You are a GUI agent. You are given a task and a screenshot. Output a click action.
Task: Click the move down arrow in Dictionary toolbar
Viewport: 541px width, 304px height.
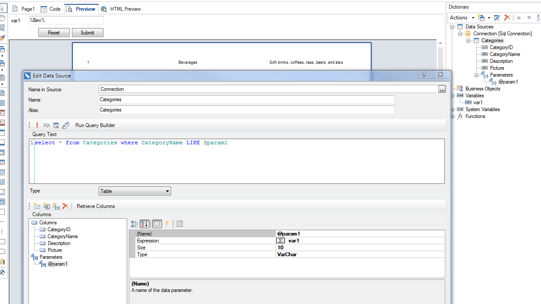[x=529, y=18]
